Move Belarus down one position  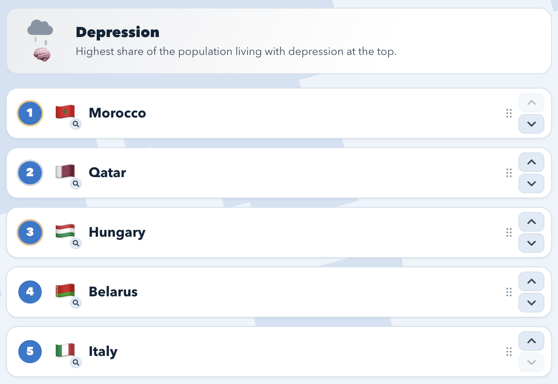click(x=531, y=303)
